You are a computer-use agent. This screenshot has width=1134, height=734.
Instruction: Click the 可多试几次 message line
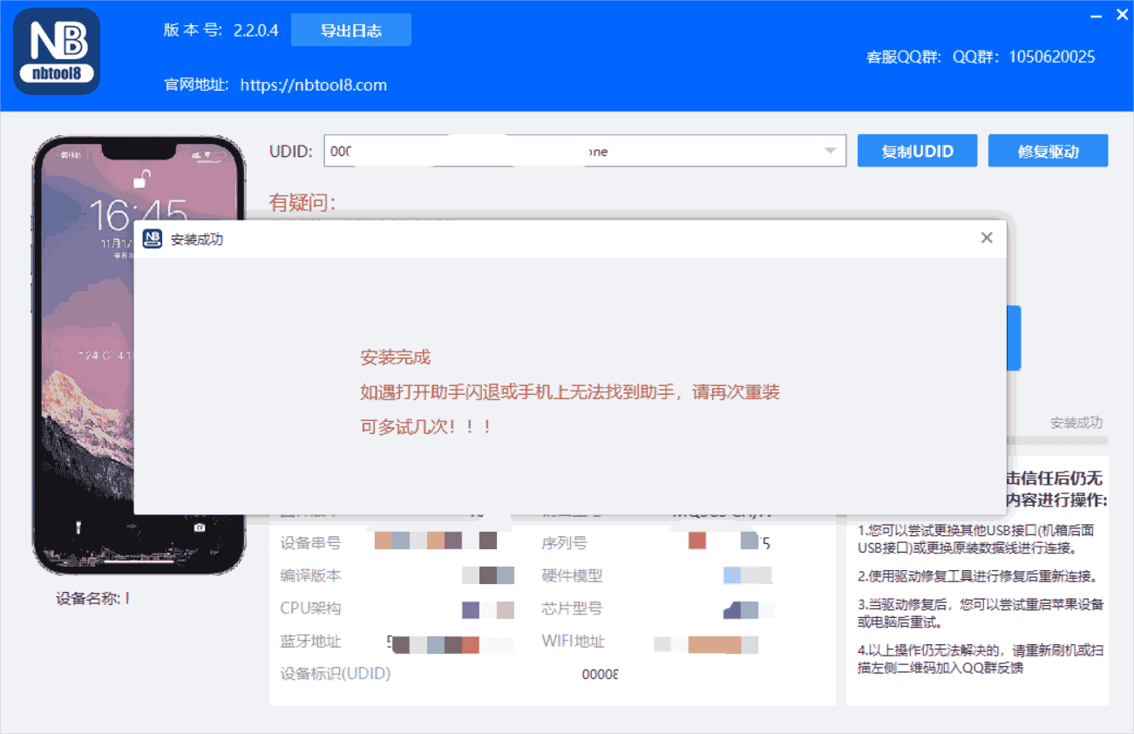[426, 427]
